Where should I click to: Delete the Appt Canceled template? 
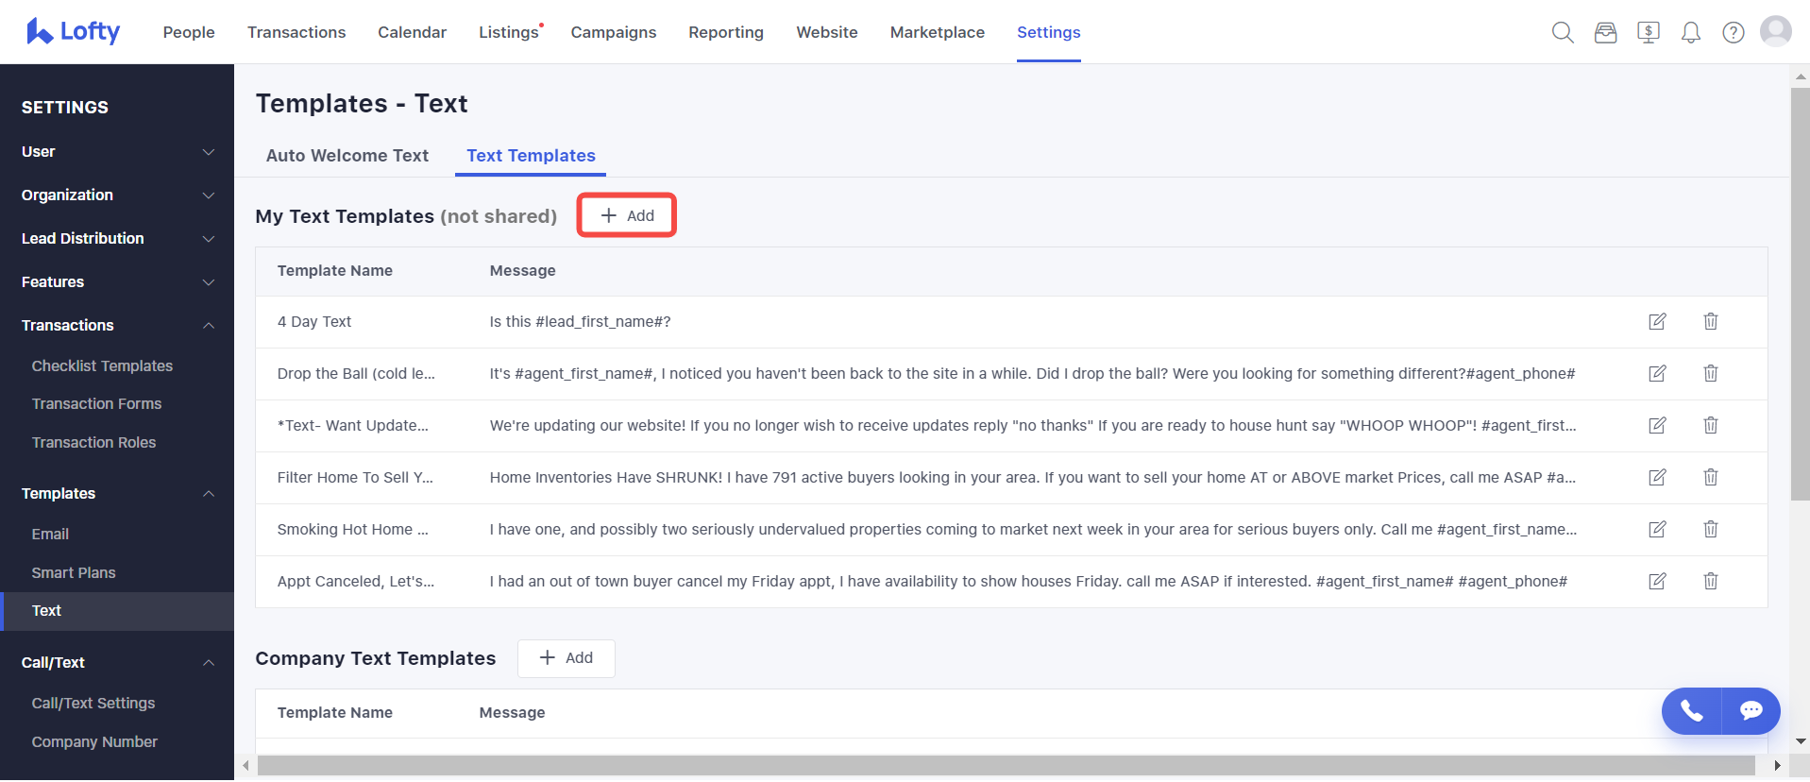point(1710,581)
